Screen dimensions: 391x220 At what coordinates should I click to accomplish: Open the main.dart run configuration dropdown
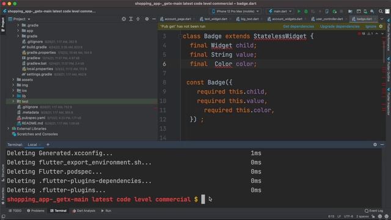(x=280, y=11)
